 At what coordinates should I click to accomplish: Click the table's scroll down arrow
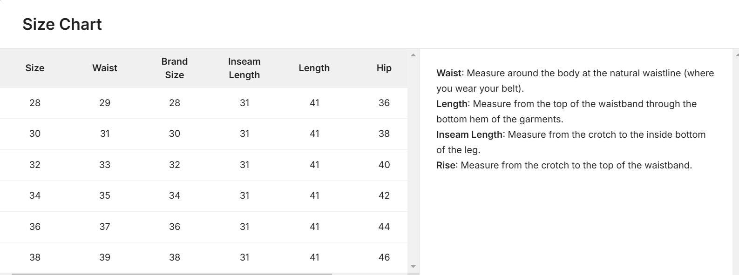[x=413, y=267]
